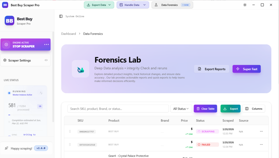This screenshot has height=158, width=279.
Task: Click the database icon on Handle Data
Action: tap(121, 5)
